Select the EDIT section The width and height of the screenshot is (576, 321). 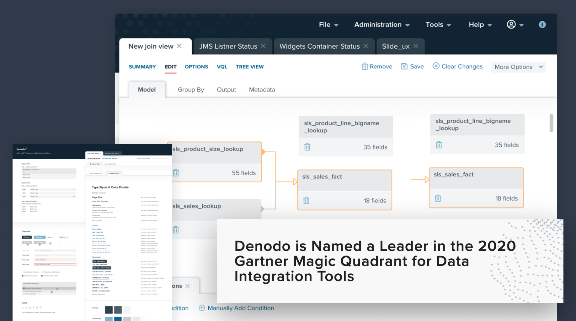(170, 67)
